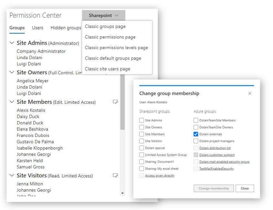
Task: Open Dolani mail-enabled security group link
Action: click(224, 162)
